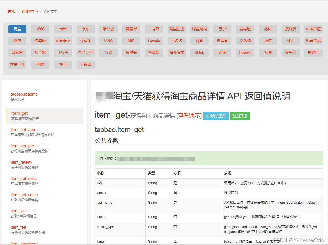Switch to the 当当 platform tab

point(63,29)
